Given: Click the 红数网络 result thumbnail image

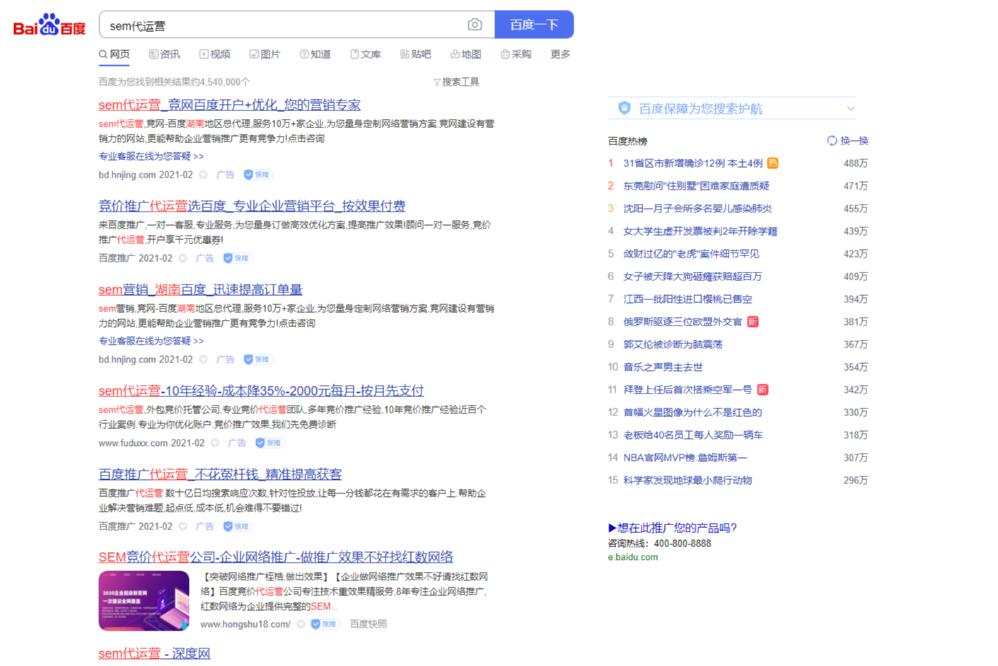Looking at the screenshot, I should click(x=144, y=601).
